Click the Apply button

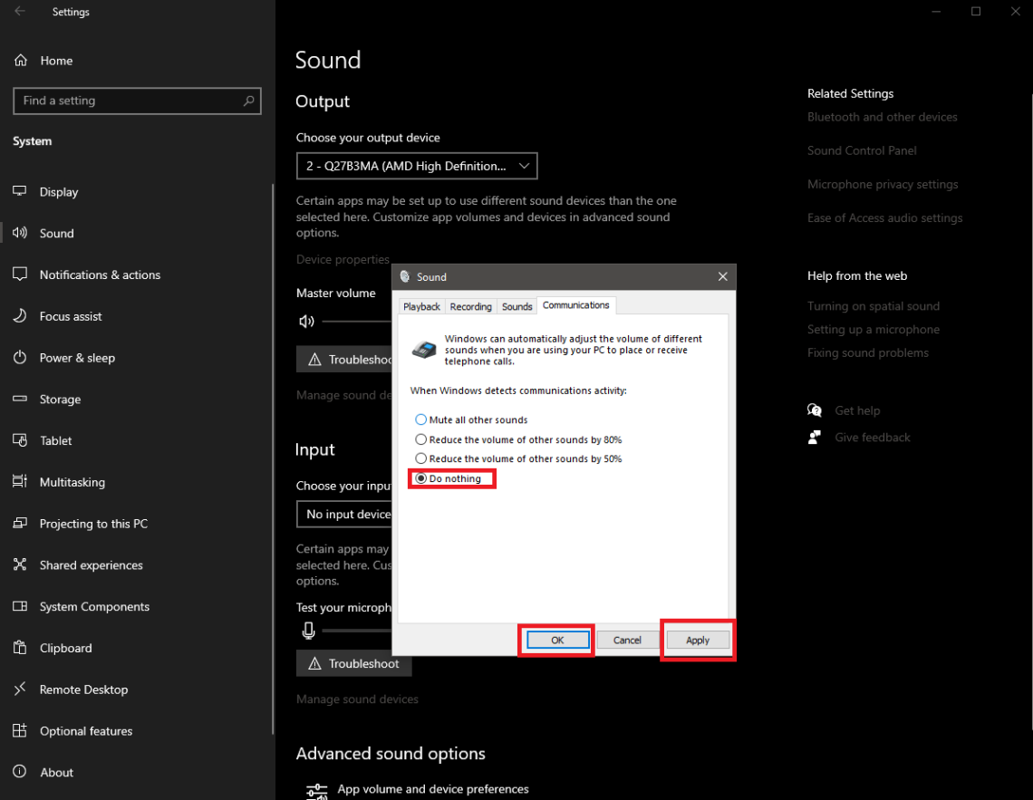click(x=697, y=640)
